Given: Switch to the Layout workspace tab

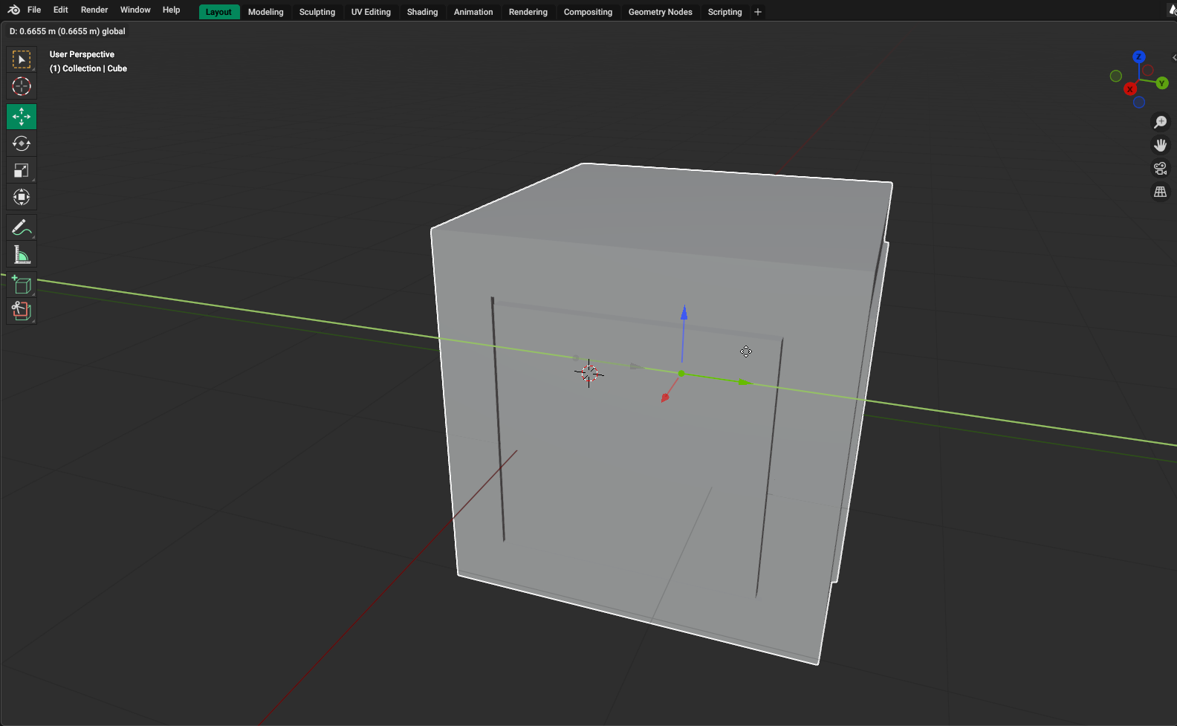Looking at the screenshot, I should click(218, 12).
